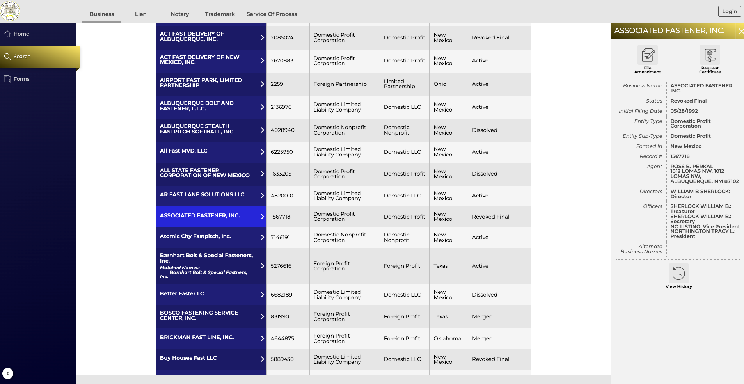Expand the Better Faster LC row chevron
744x384 pixels.
[262, 295]
